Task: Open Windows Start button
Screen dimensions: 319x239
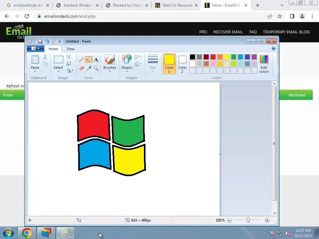Action: click(8, 233)
